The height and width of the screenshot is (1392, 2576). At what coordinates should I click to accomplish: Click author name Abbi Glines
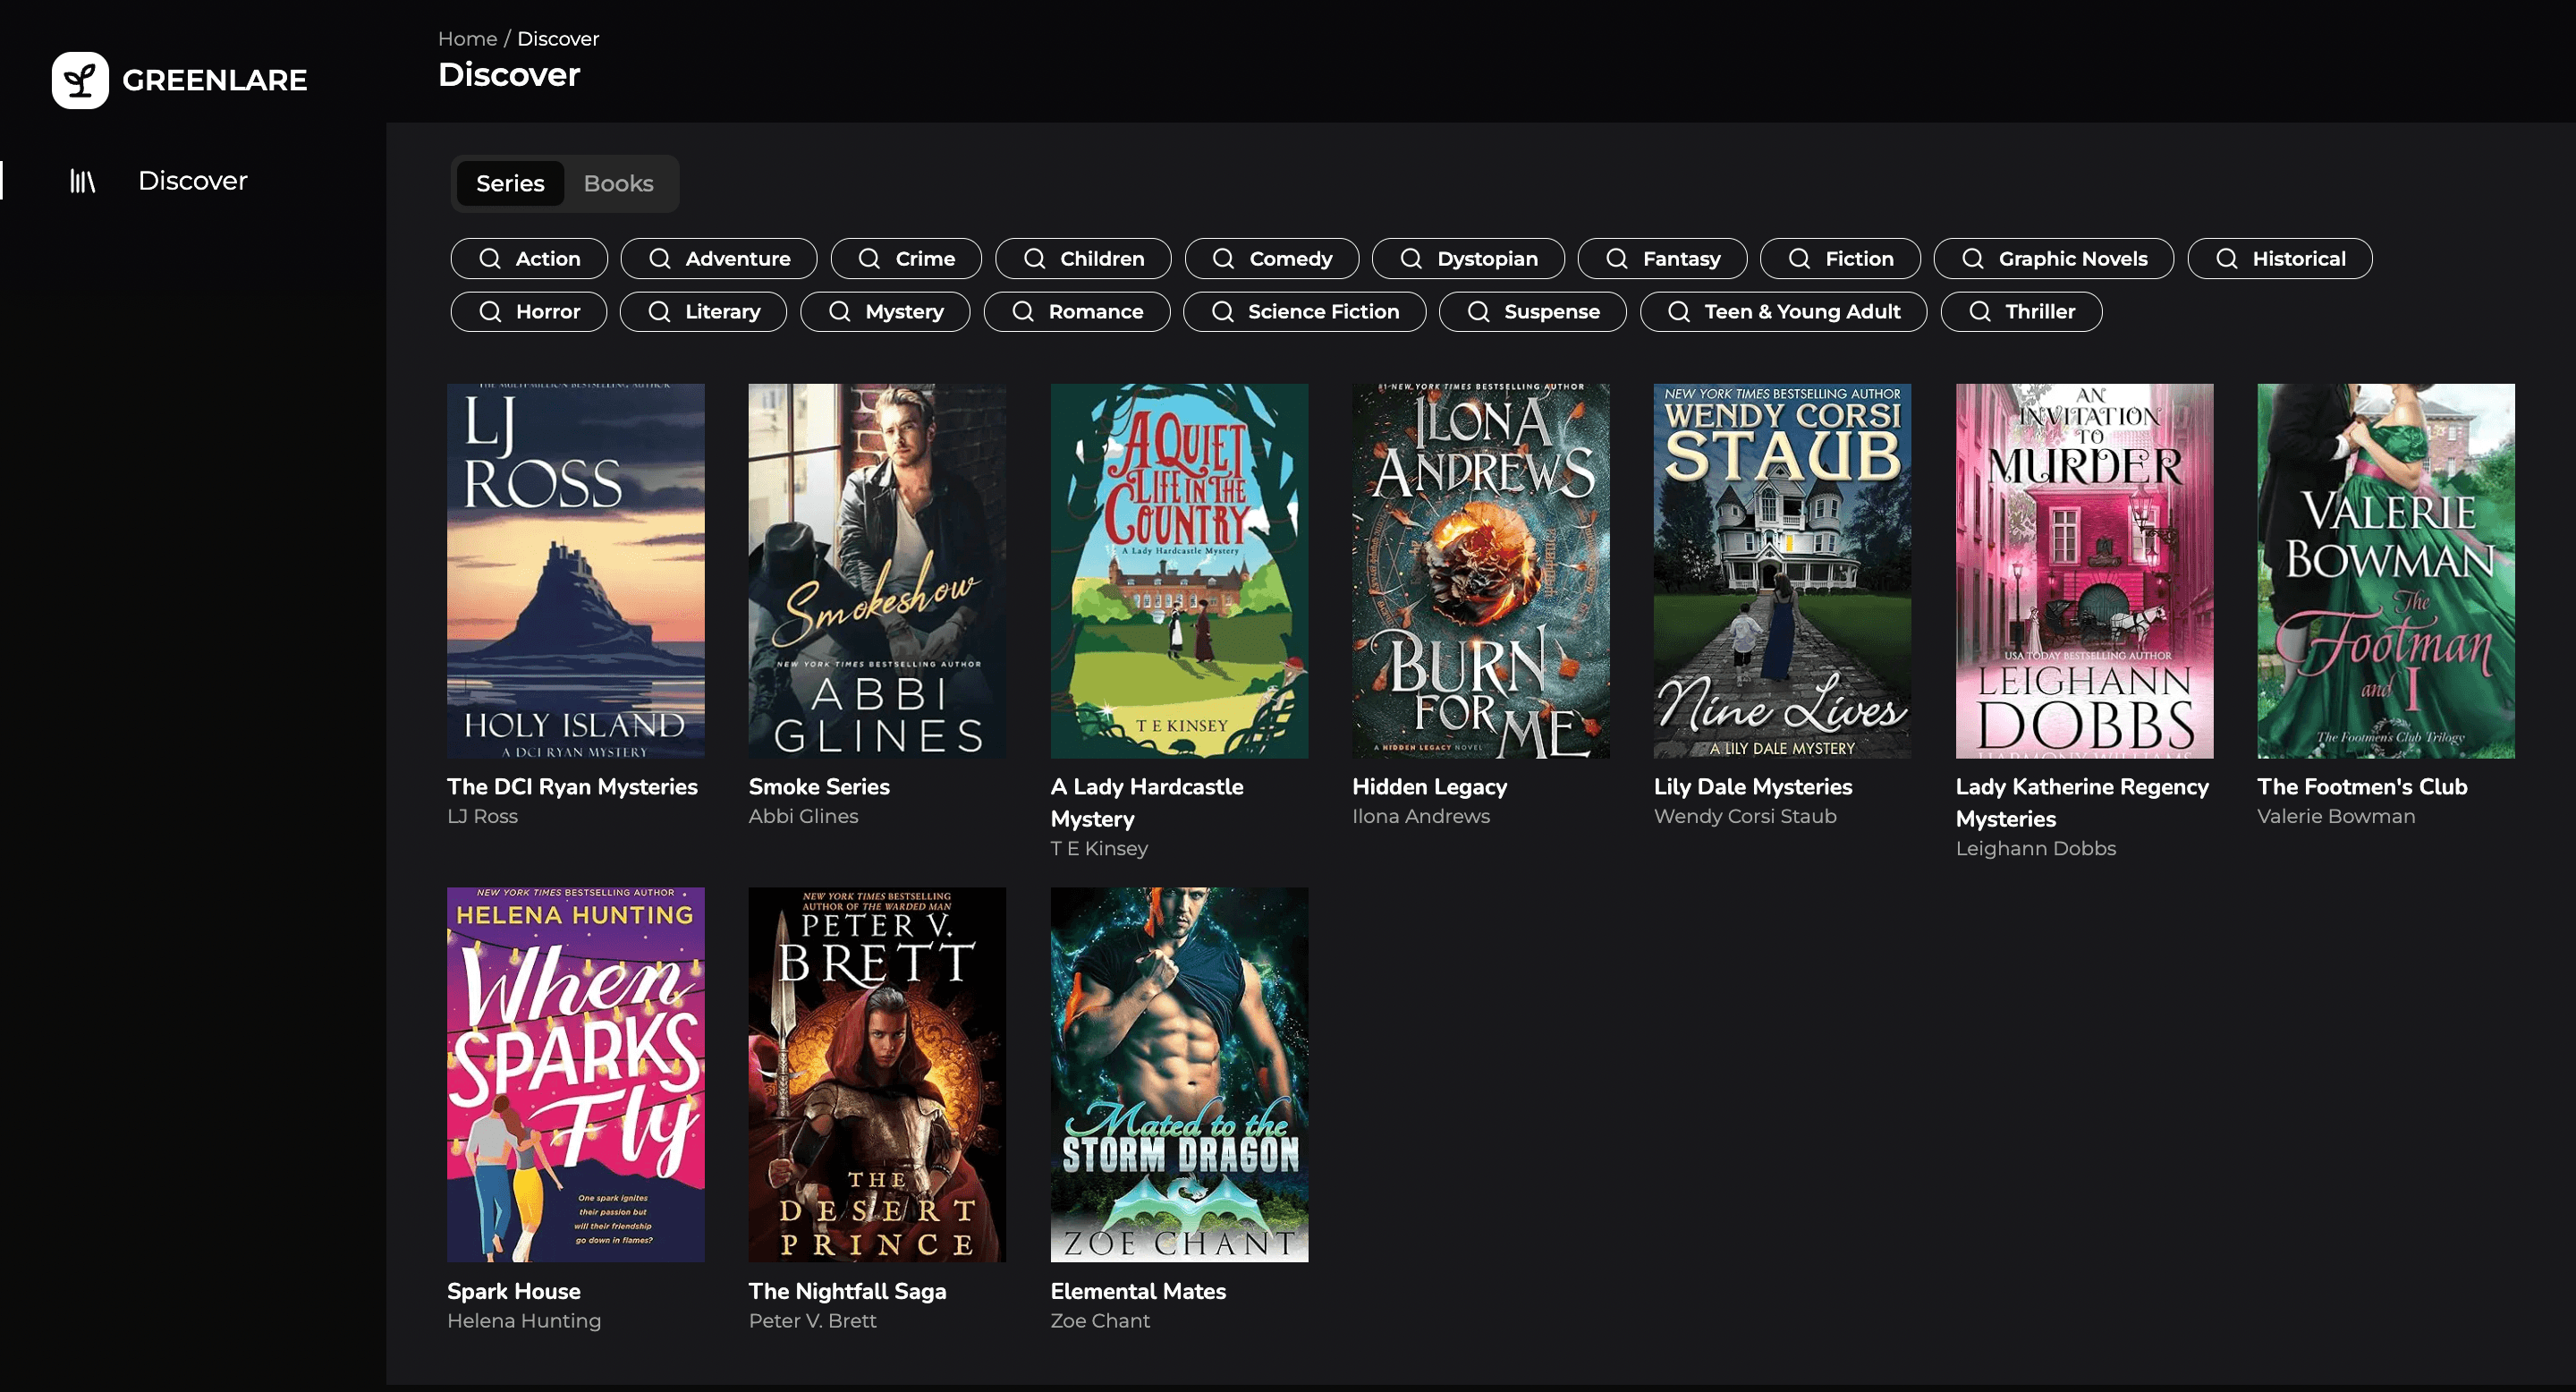point(803,816)
